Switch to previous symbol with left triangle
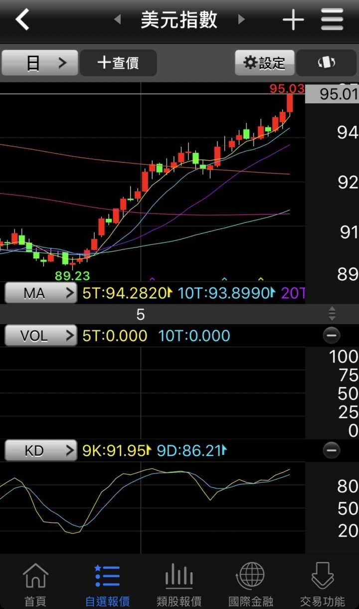This screenshot has width=359, height=609. (x=118, y=20)
